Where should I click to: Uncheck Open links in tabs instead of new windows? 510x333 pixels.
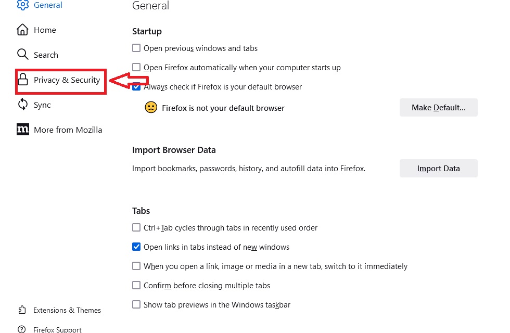[x=136, y=247]
